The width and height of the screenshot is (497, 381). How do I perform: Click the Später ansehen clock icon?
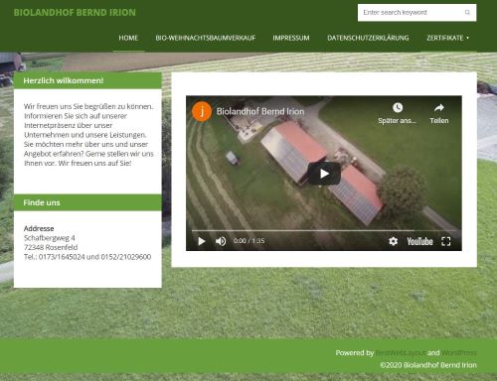tap(398, 107)
